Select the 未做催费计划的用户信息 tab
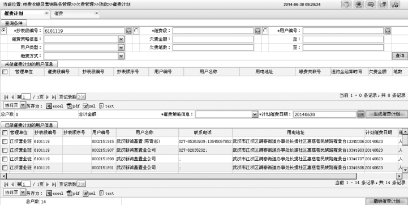This screenshot has width=408, height=205. (29, 64)
